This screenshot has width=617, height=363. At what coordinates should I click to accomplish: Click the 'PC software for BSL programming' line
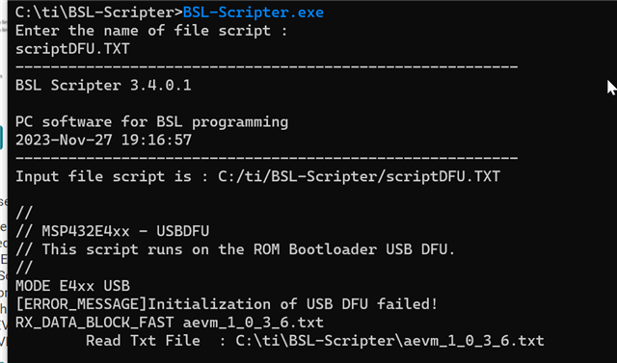[151, 121]
